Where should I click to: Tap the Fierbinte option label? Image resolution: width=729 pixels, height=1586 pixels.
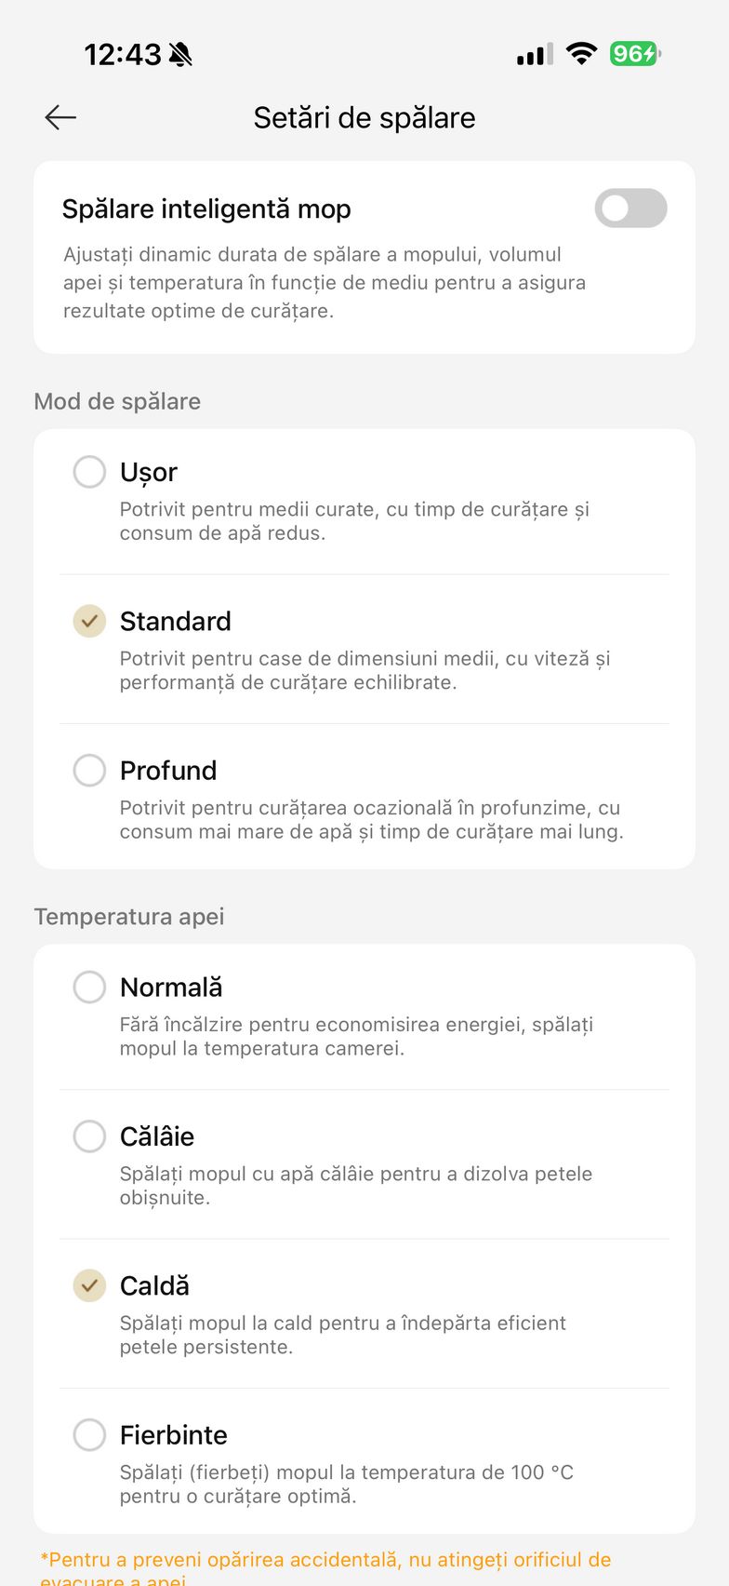pyautogui.click(x=174, y=1435)
